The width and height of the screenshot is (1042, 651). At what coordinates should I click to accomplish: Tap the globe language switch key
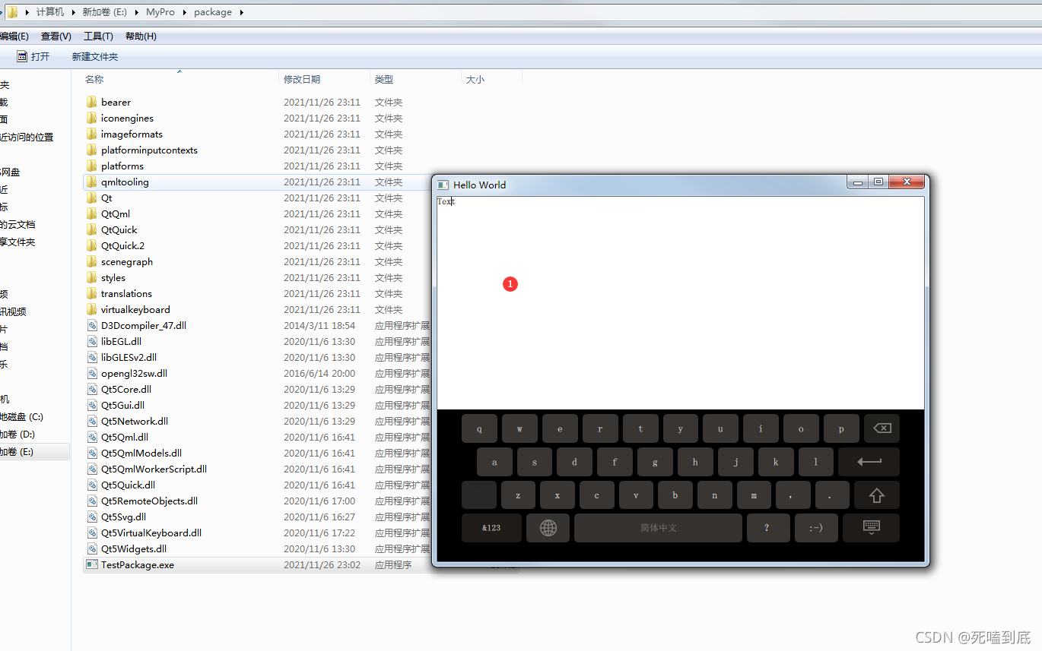pos(548,528)
